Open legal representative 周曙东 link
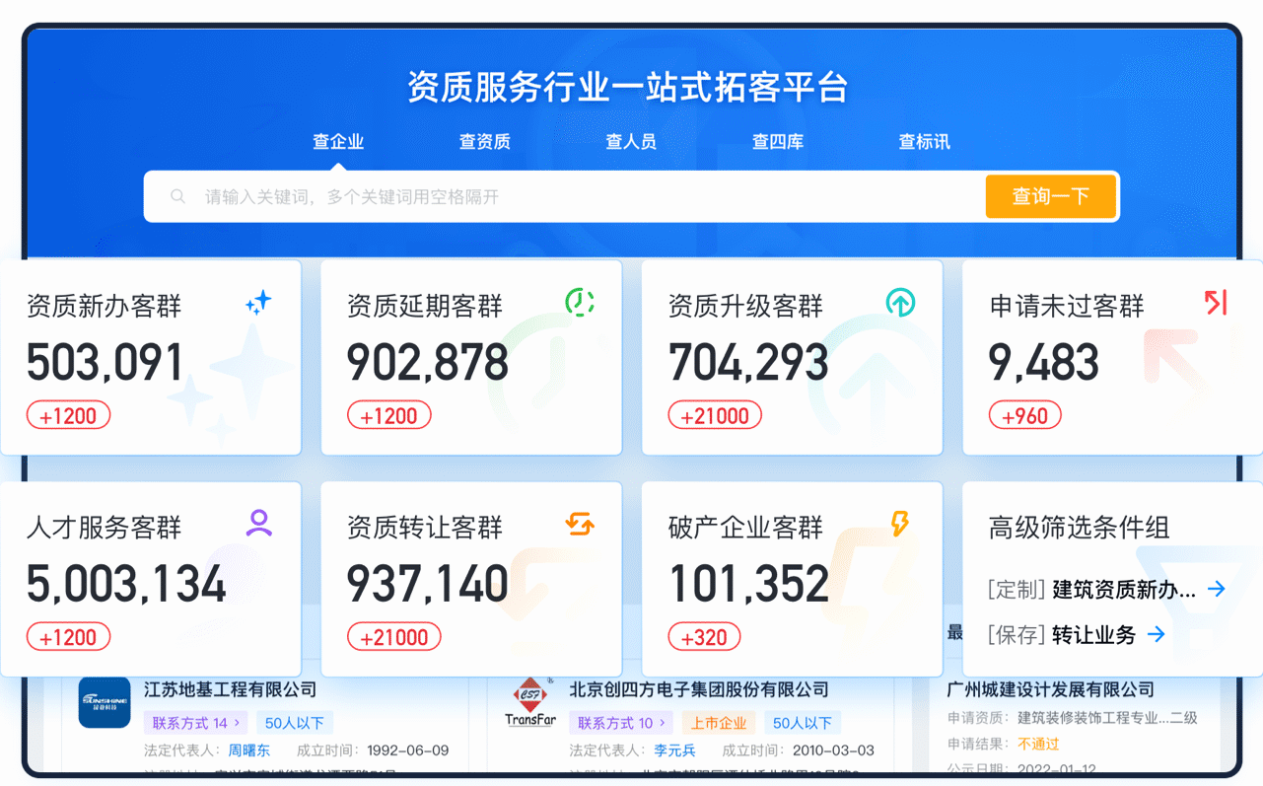The width and height of the screenshot is (1263, 786). [x=248, y=750]
